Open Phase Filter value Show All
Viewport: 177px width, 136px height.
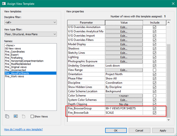tap(124, 79)
